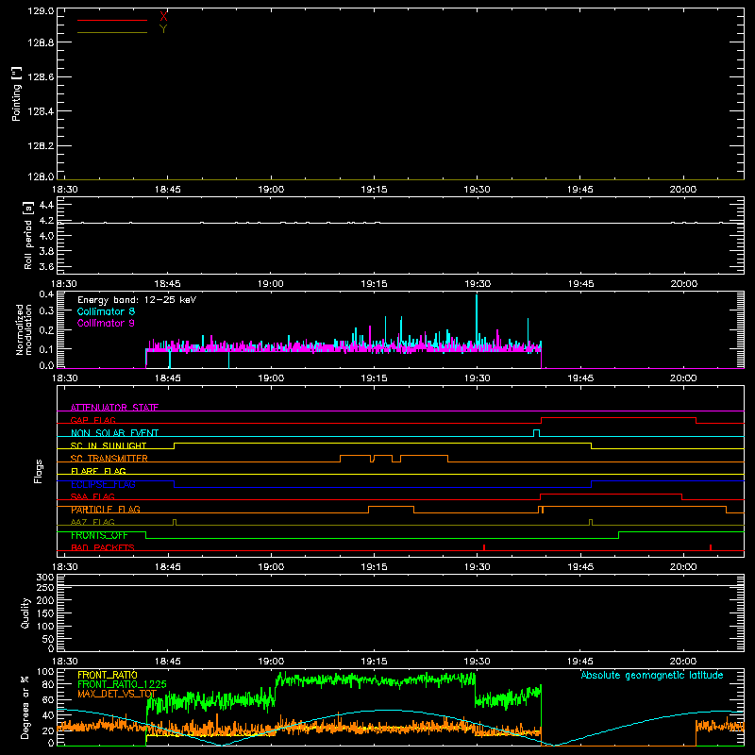Viewport: 755px width, 755px height.
Task: Click the BAD_PACKETS label
Action: click(103, 547)
